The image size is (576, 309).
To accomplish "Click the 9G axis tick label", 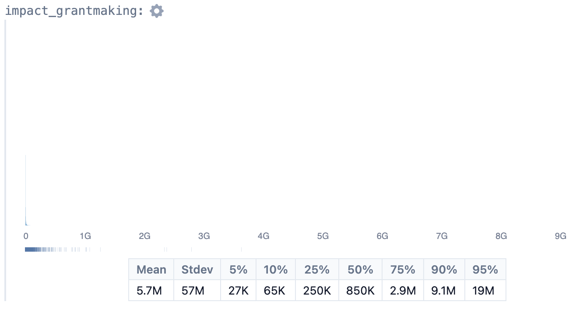I will point(561,236).
